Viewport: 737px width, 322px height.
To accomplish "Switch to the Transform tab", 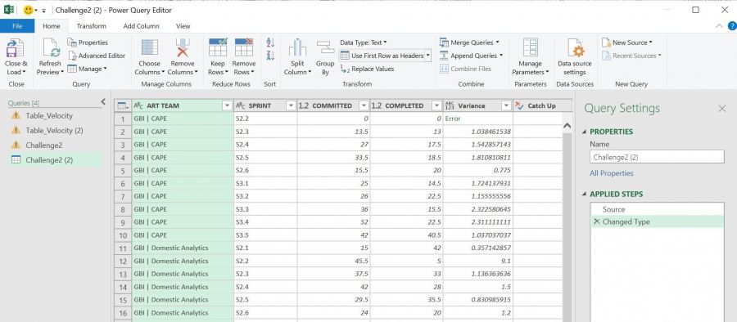I will 92,26.
